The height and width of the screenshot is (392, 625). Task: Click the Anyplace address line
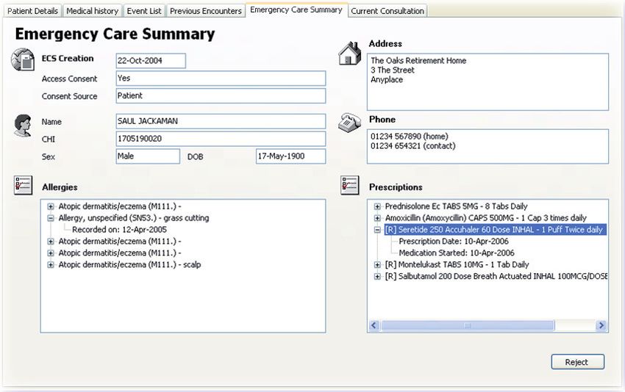[387, 79]
